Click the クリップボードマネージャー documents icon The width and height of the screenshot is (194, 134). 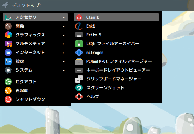(x=79, y=79)
